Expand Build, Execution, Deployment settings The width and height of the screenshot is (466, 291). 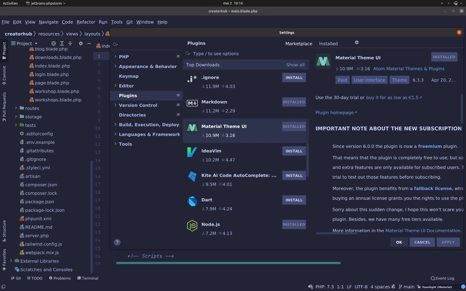(115, 125)
